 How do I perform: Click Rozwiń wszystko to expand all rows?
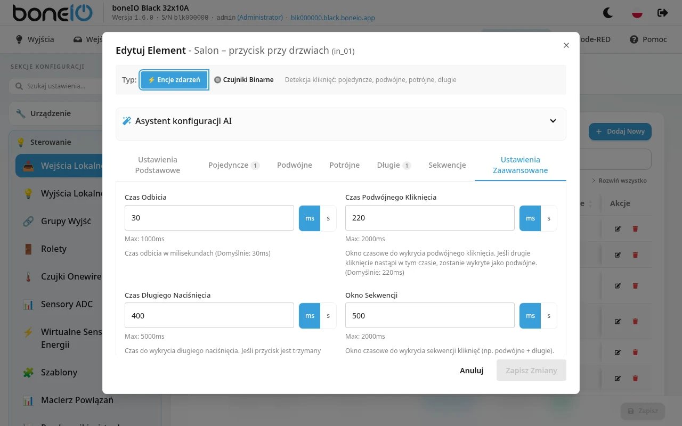tap(619, 181)
